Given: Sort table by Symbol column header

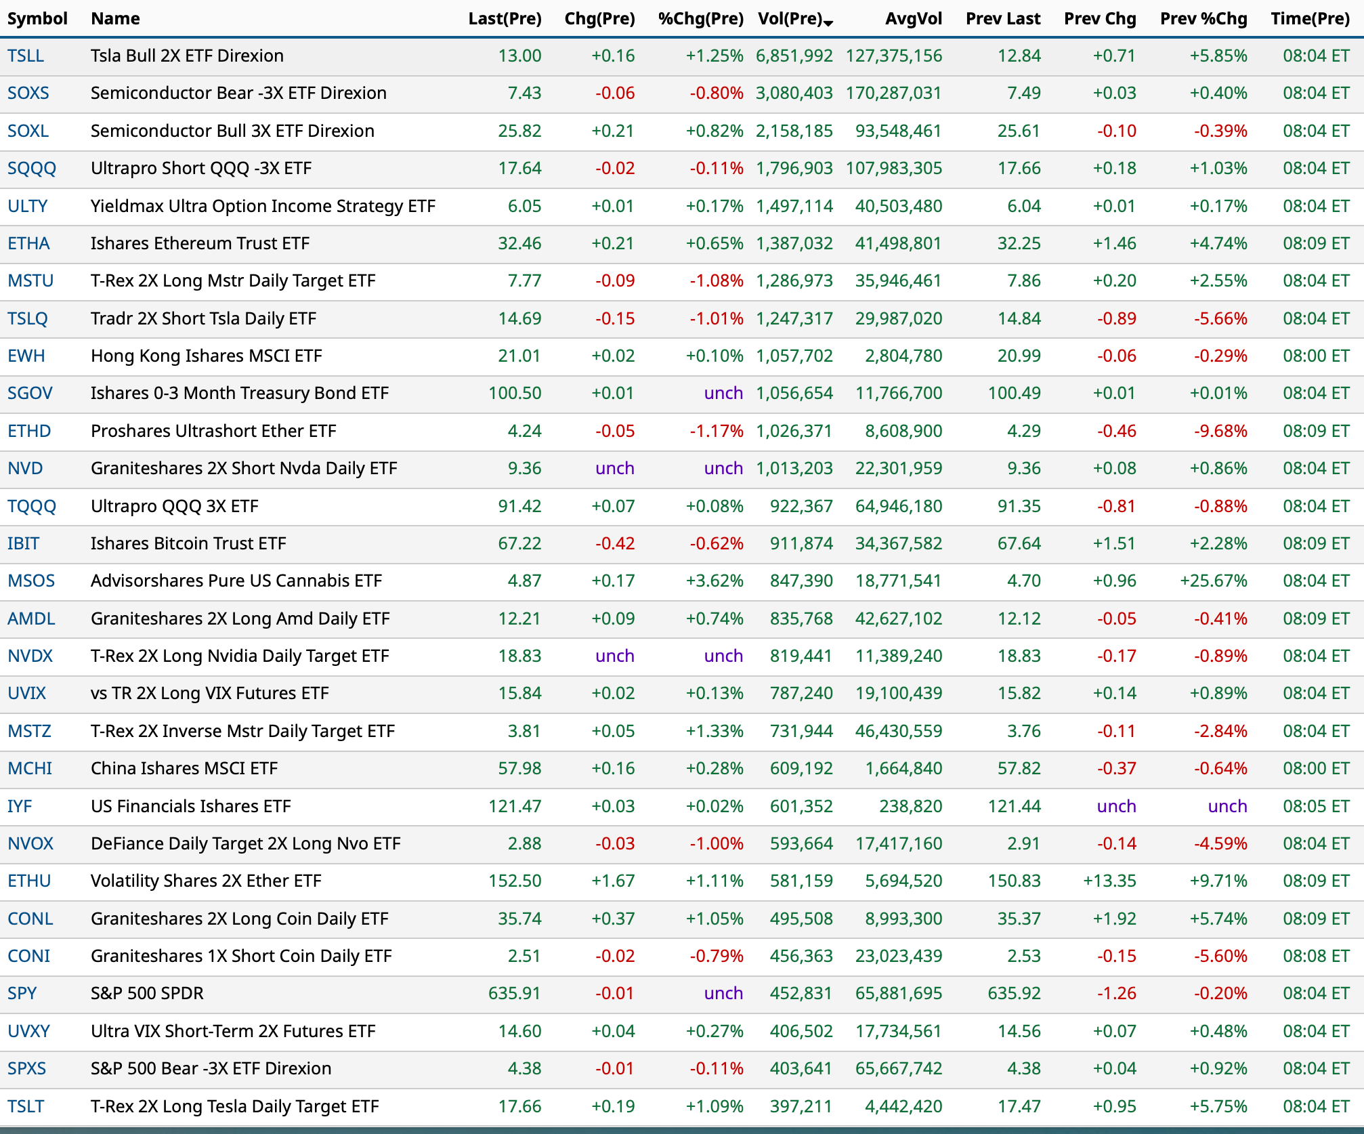Looking at the screenshot, I should (37, 18).
